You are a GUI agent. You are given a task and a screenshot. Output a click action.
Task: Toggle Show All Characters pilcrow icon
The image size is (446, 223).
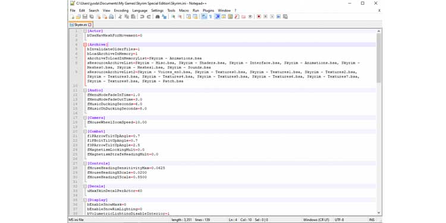click(211, 17)
